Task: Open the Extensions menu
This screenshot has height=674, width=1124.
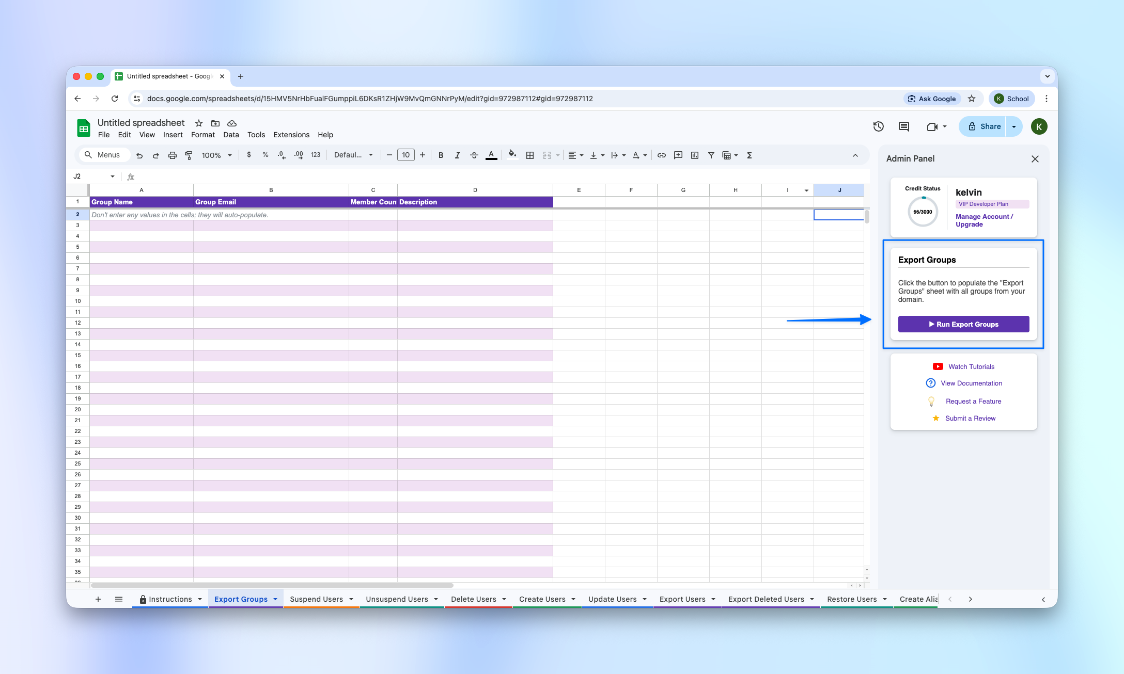Action: 291,135
